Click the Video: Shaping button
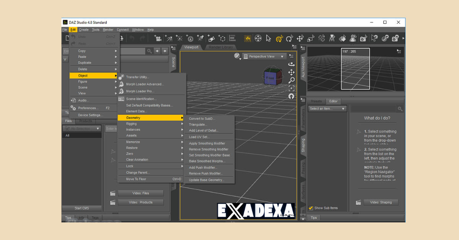The height and width of the screenshot is (240, 459). coord(381,202)
